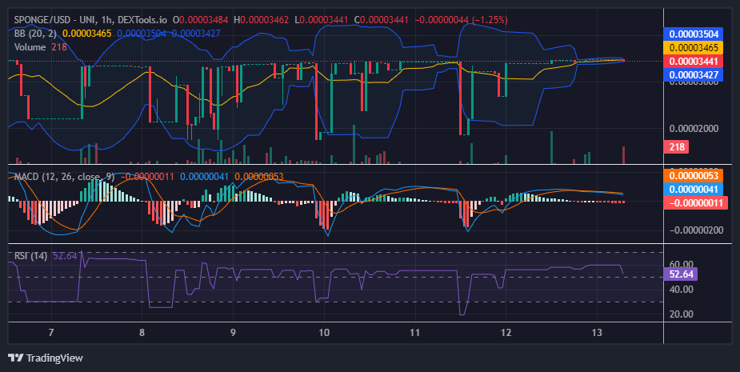The width and height of the screenshot is (740, 372).
Task: Click the 11 date label on time axis
Action: pos(415,333)
